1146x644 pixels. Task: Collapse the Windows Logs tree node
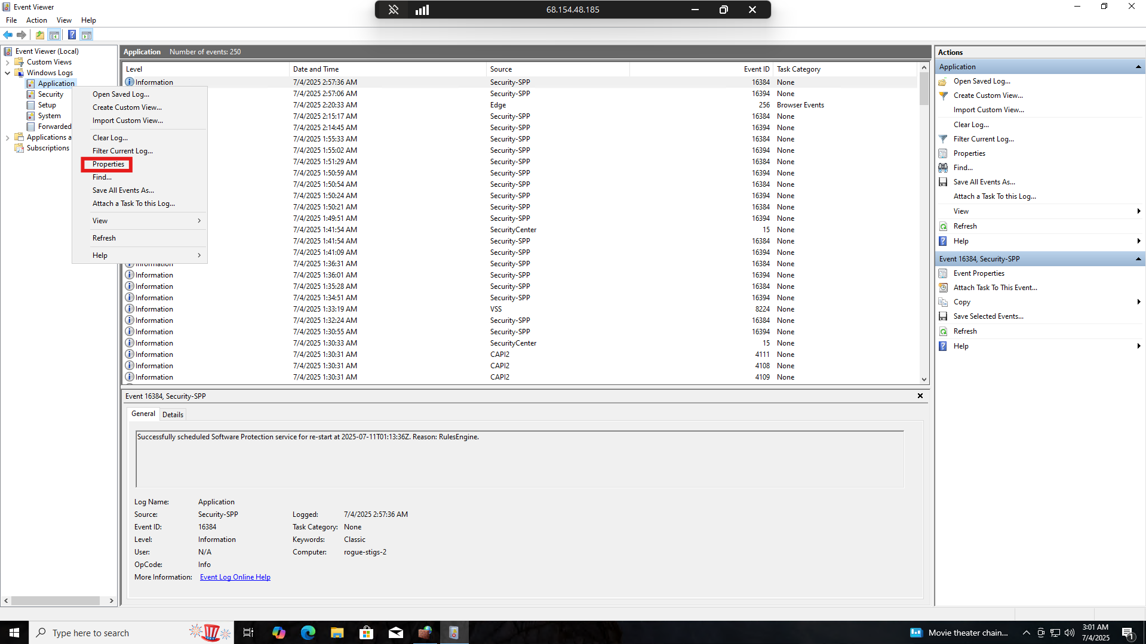[8, 73]
